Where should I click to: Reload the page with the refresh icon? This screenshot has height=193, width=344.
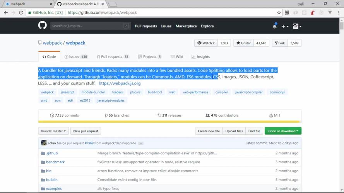pyautogui.click(x=21, y=13)
